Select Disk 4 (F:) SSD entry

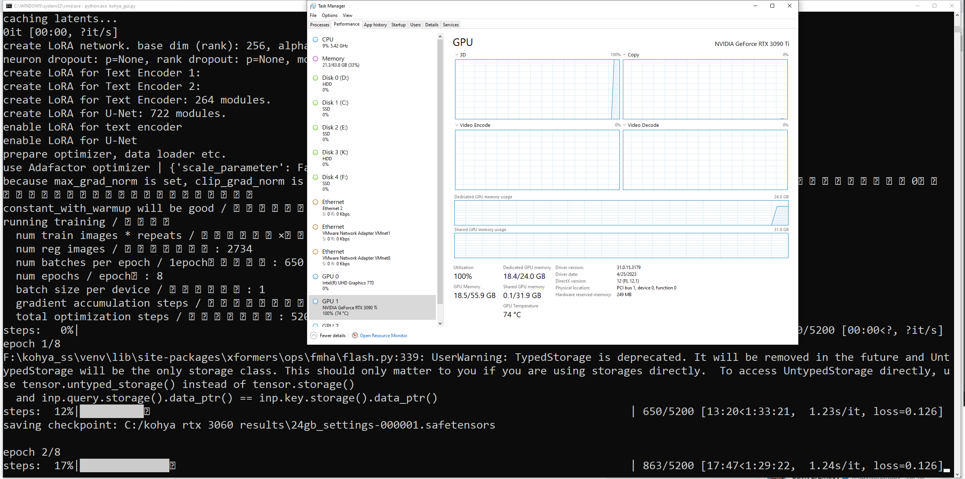(372, 182)
